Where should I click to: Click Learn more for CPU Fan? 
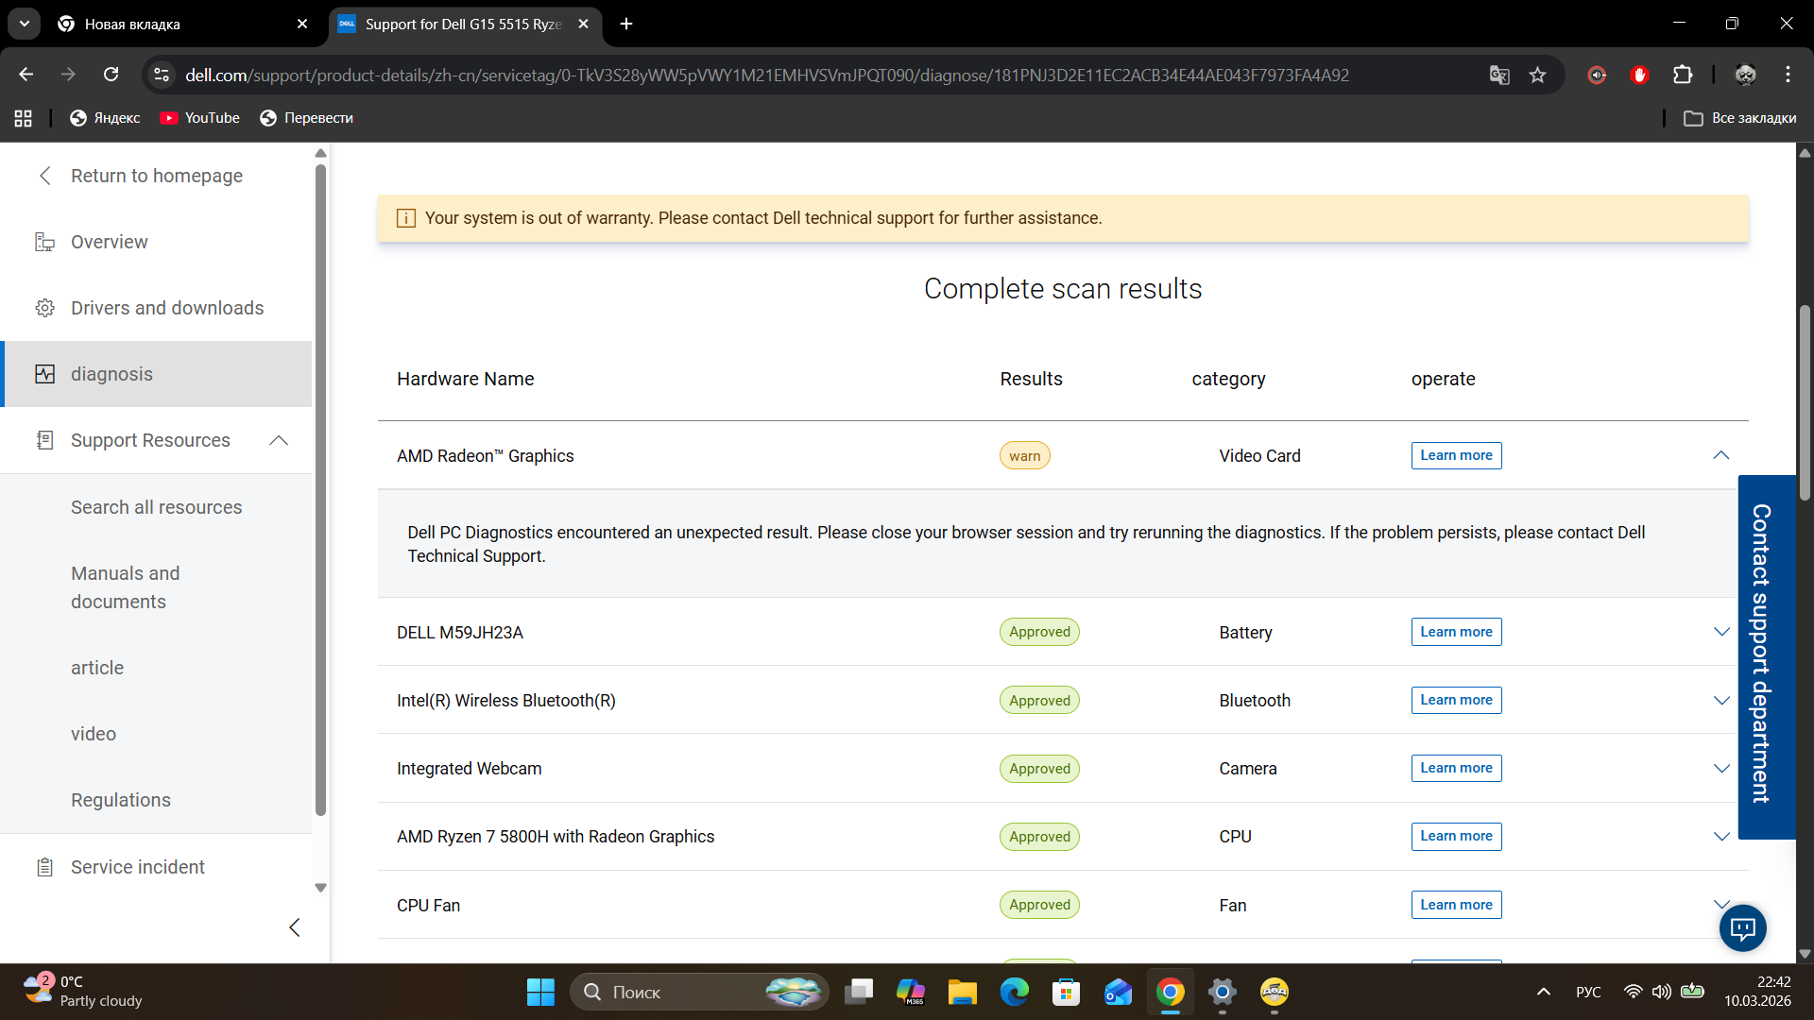coord(1456,905)
